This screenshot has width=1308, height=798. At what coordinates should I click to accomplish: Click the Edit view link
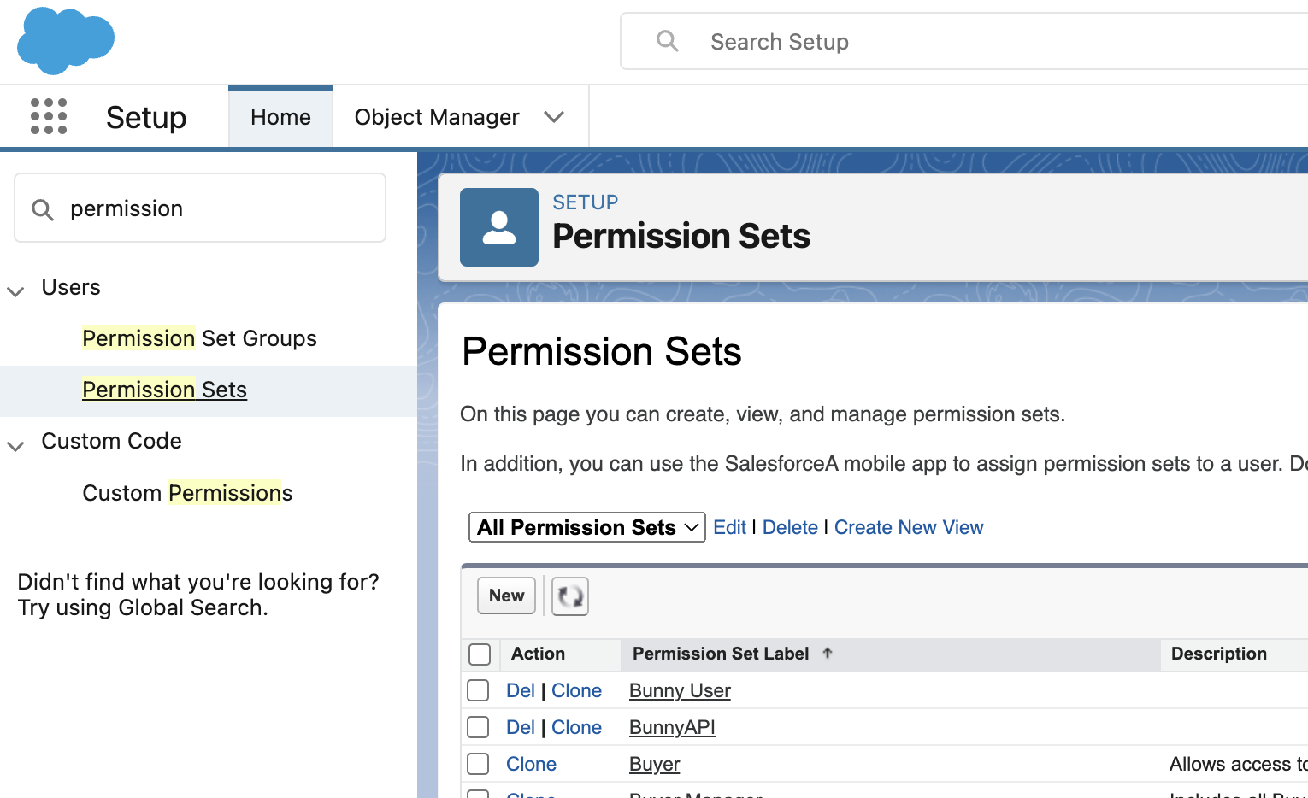click(x=729, y=527)
